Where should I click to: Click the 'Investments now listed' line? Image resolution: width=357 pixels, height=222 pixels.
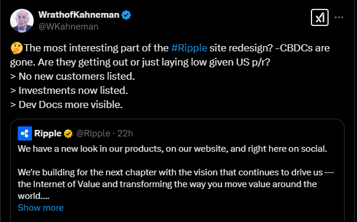pos(69,90)
